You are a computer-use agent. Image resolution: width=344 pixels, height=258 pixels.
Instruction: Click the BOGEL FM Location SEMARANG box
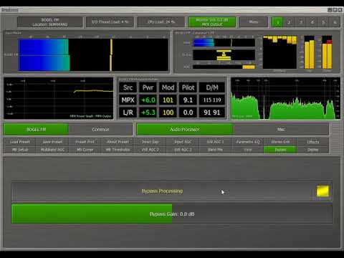click(50, 22)
